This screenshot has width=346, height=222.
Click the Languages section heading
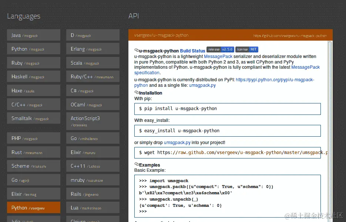pyautogui.click(x=24, y=16)
